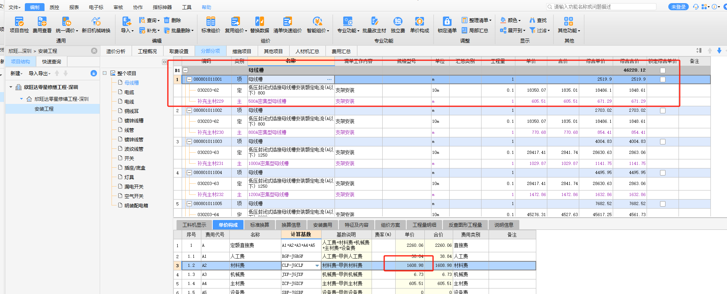Click the 500A密集型母线槽 name cell

tap(291, 101)
